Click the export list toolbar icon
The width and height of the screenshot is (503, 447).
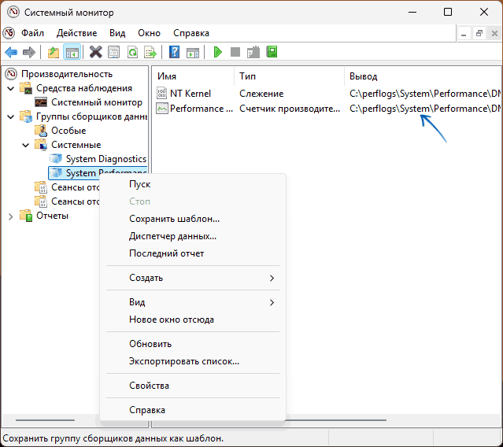(x=150, y=52)
